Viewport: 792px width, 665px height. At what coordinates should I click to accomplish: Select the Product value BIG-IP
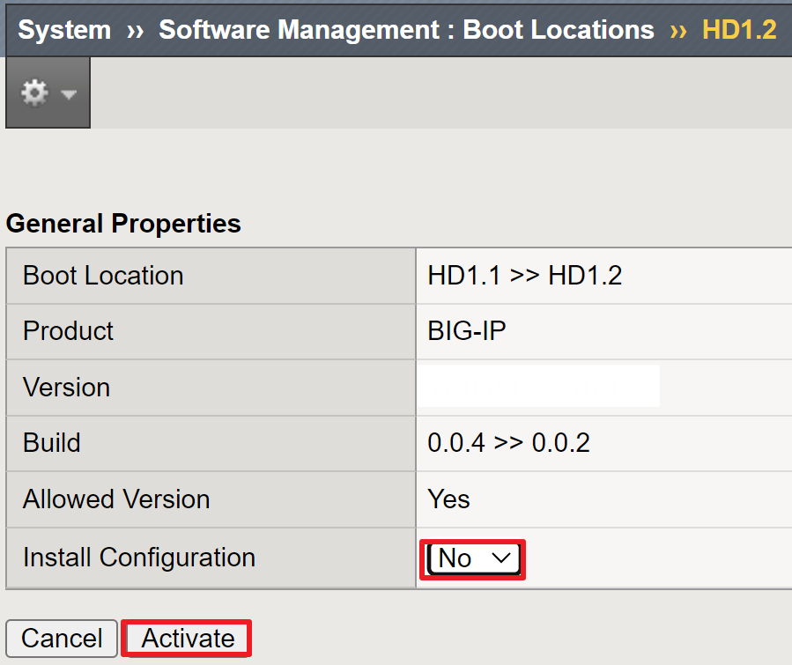(467, 331)
